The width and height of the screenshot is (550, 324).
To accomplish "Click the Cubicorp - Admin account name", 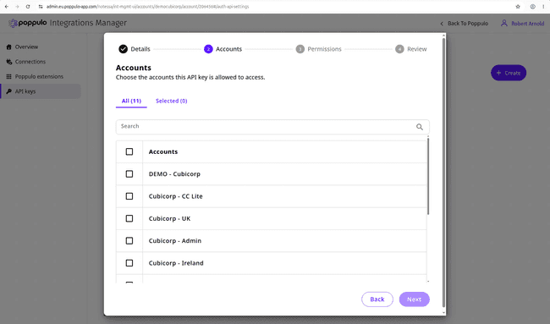I will pyautogui.click(x=174, y=241).
